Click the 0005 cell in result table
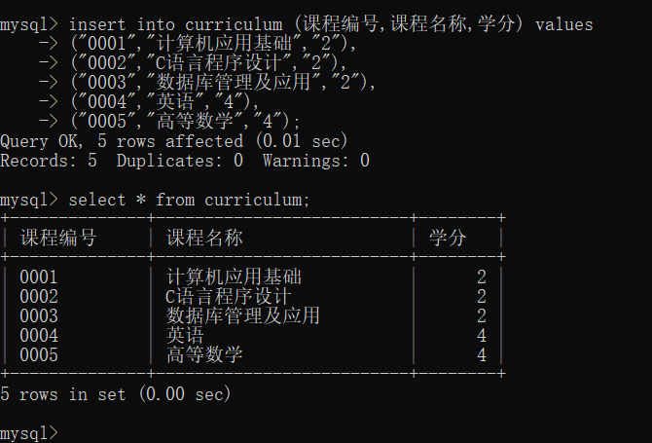Screen dimensions: 652x443 coord(39,355)
